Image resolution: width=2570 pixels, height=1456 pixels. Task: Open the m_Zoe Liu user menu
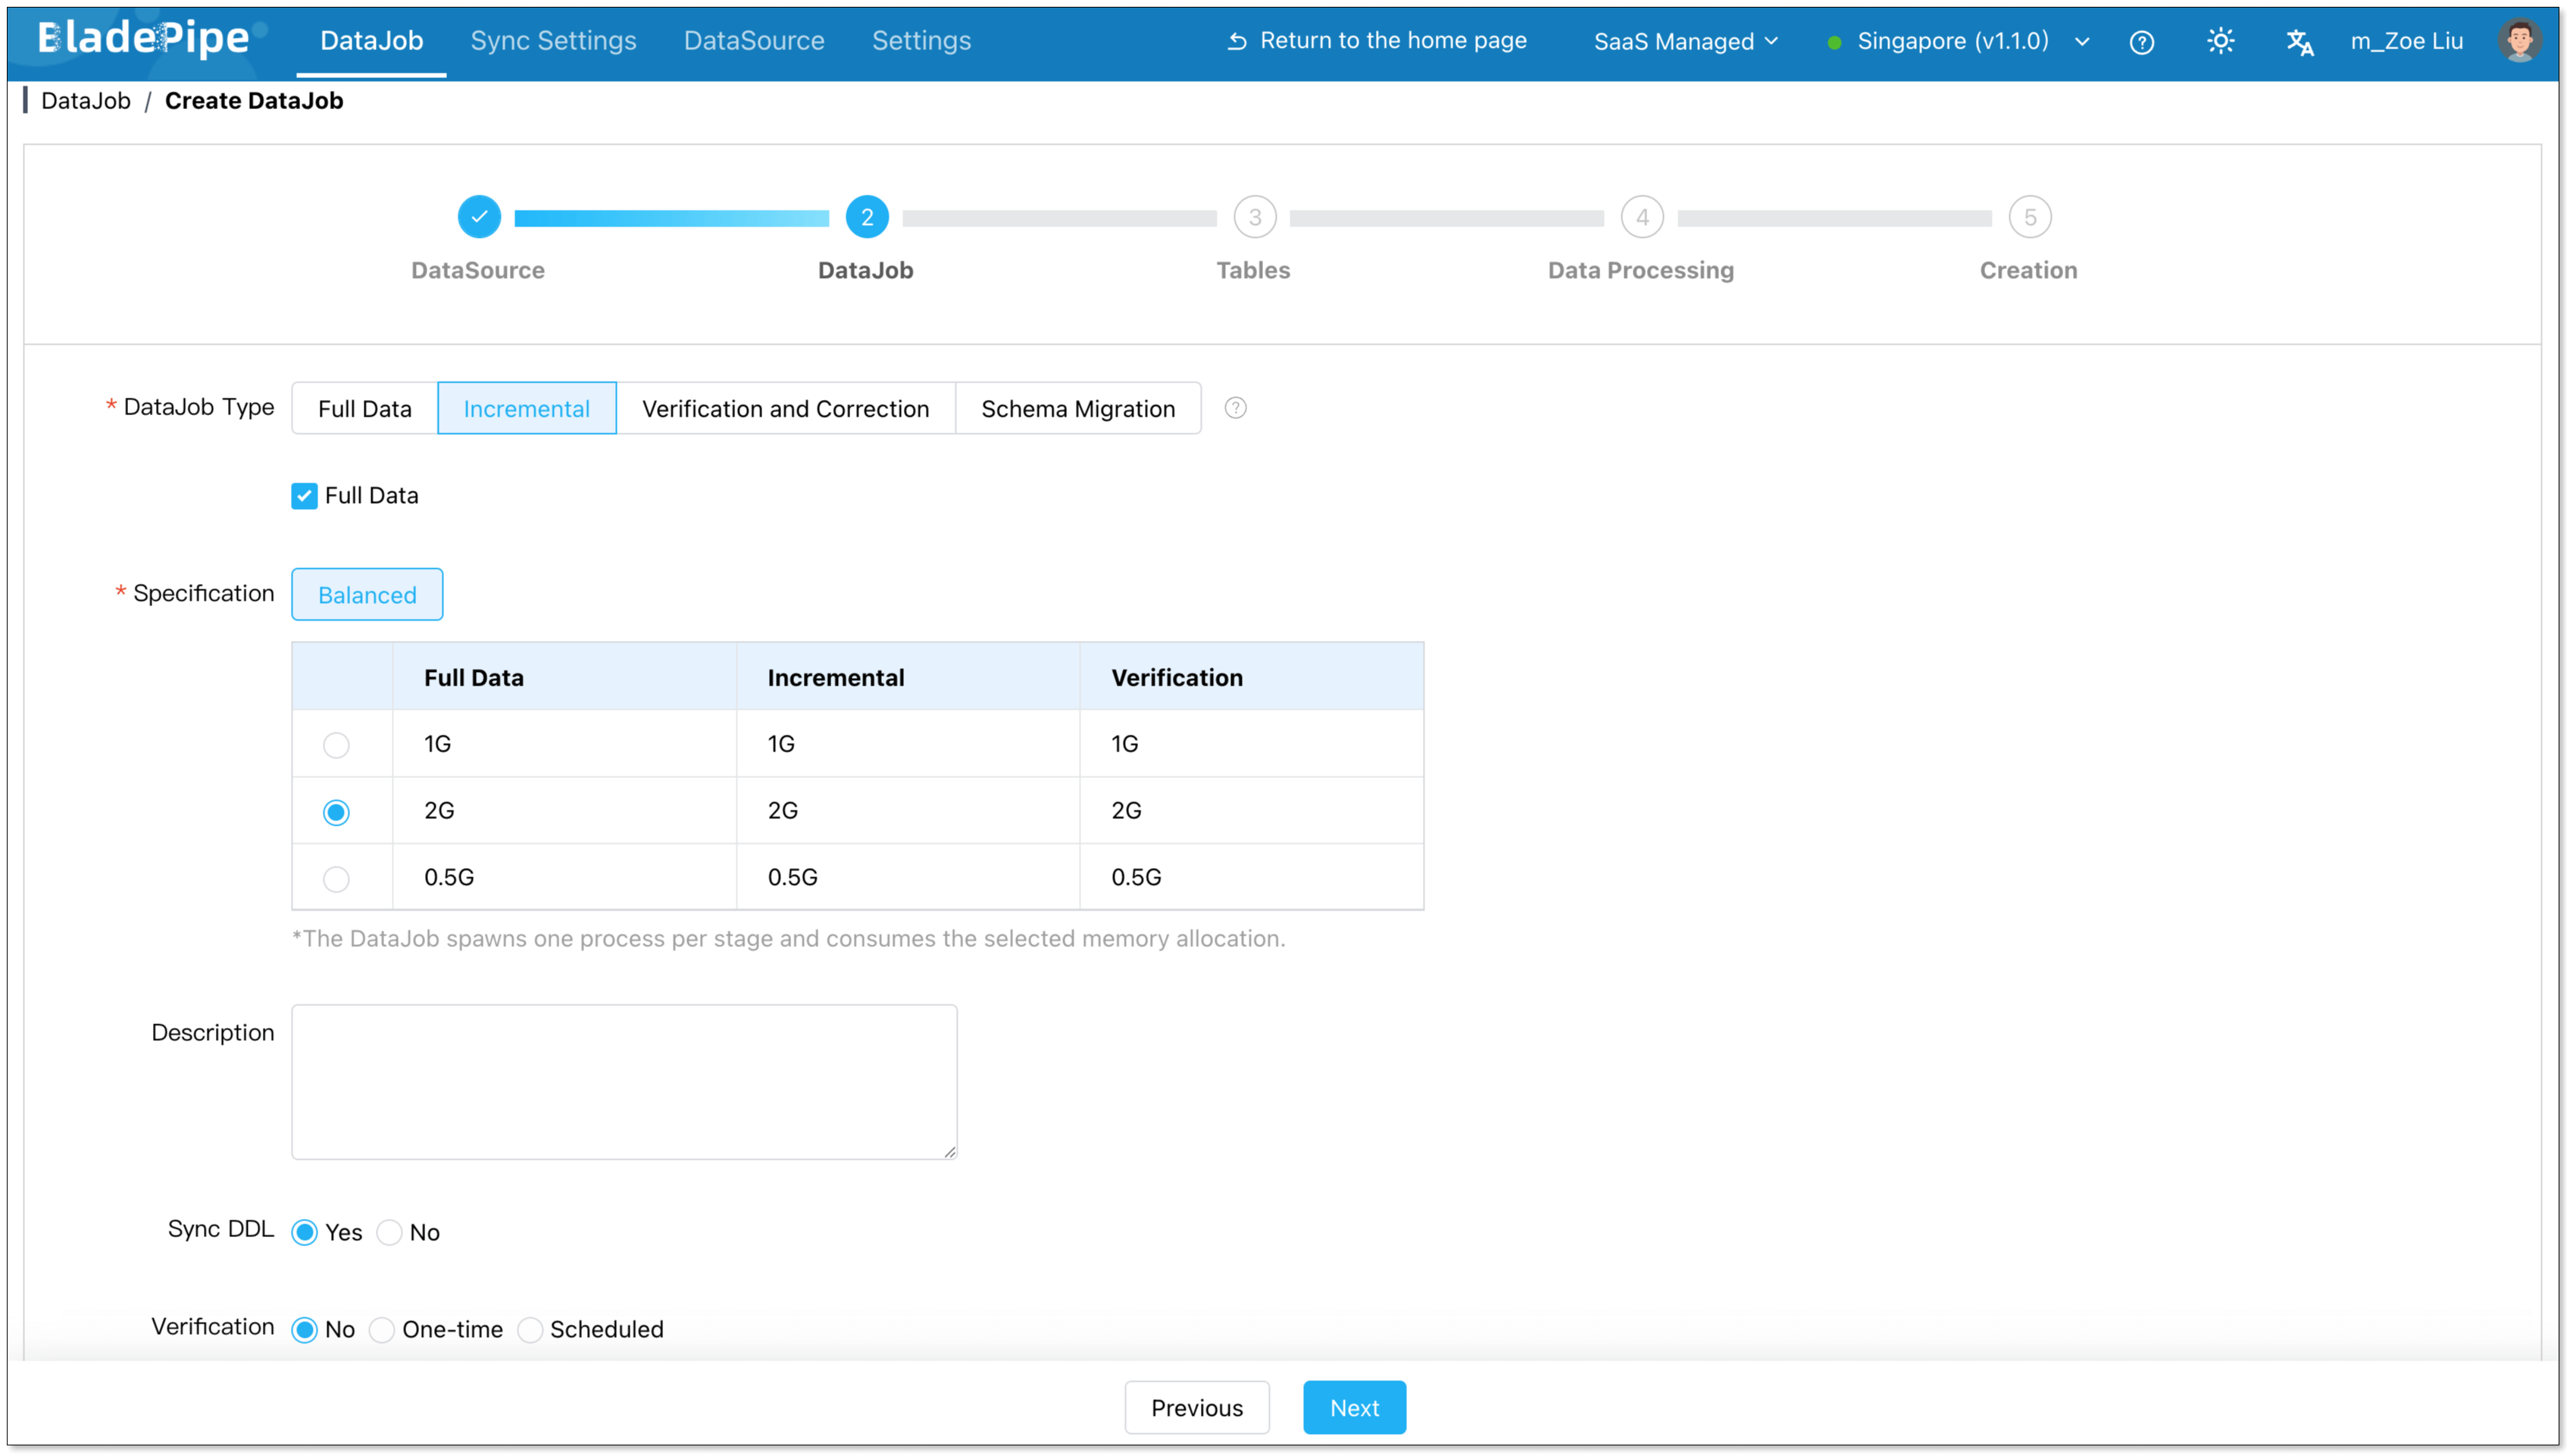tap(2405, 41)
